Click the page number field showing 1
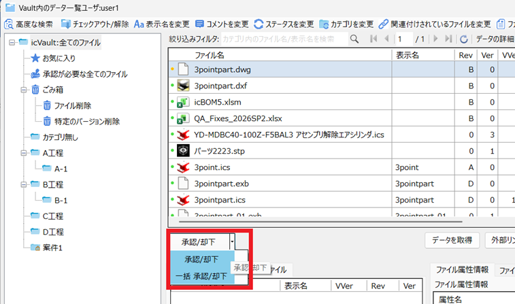This screenshot has width=515, height=304. 403,39
